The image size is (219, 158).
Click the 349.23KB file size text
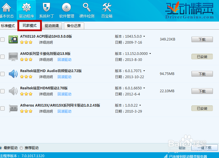pyautogui.click(x=168, y=39)
